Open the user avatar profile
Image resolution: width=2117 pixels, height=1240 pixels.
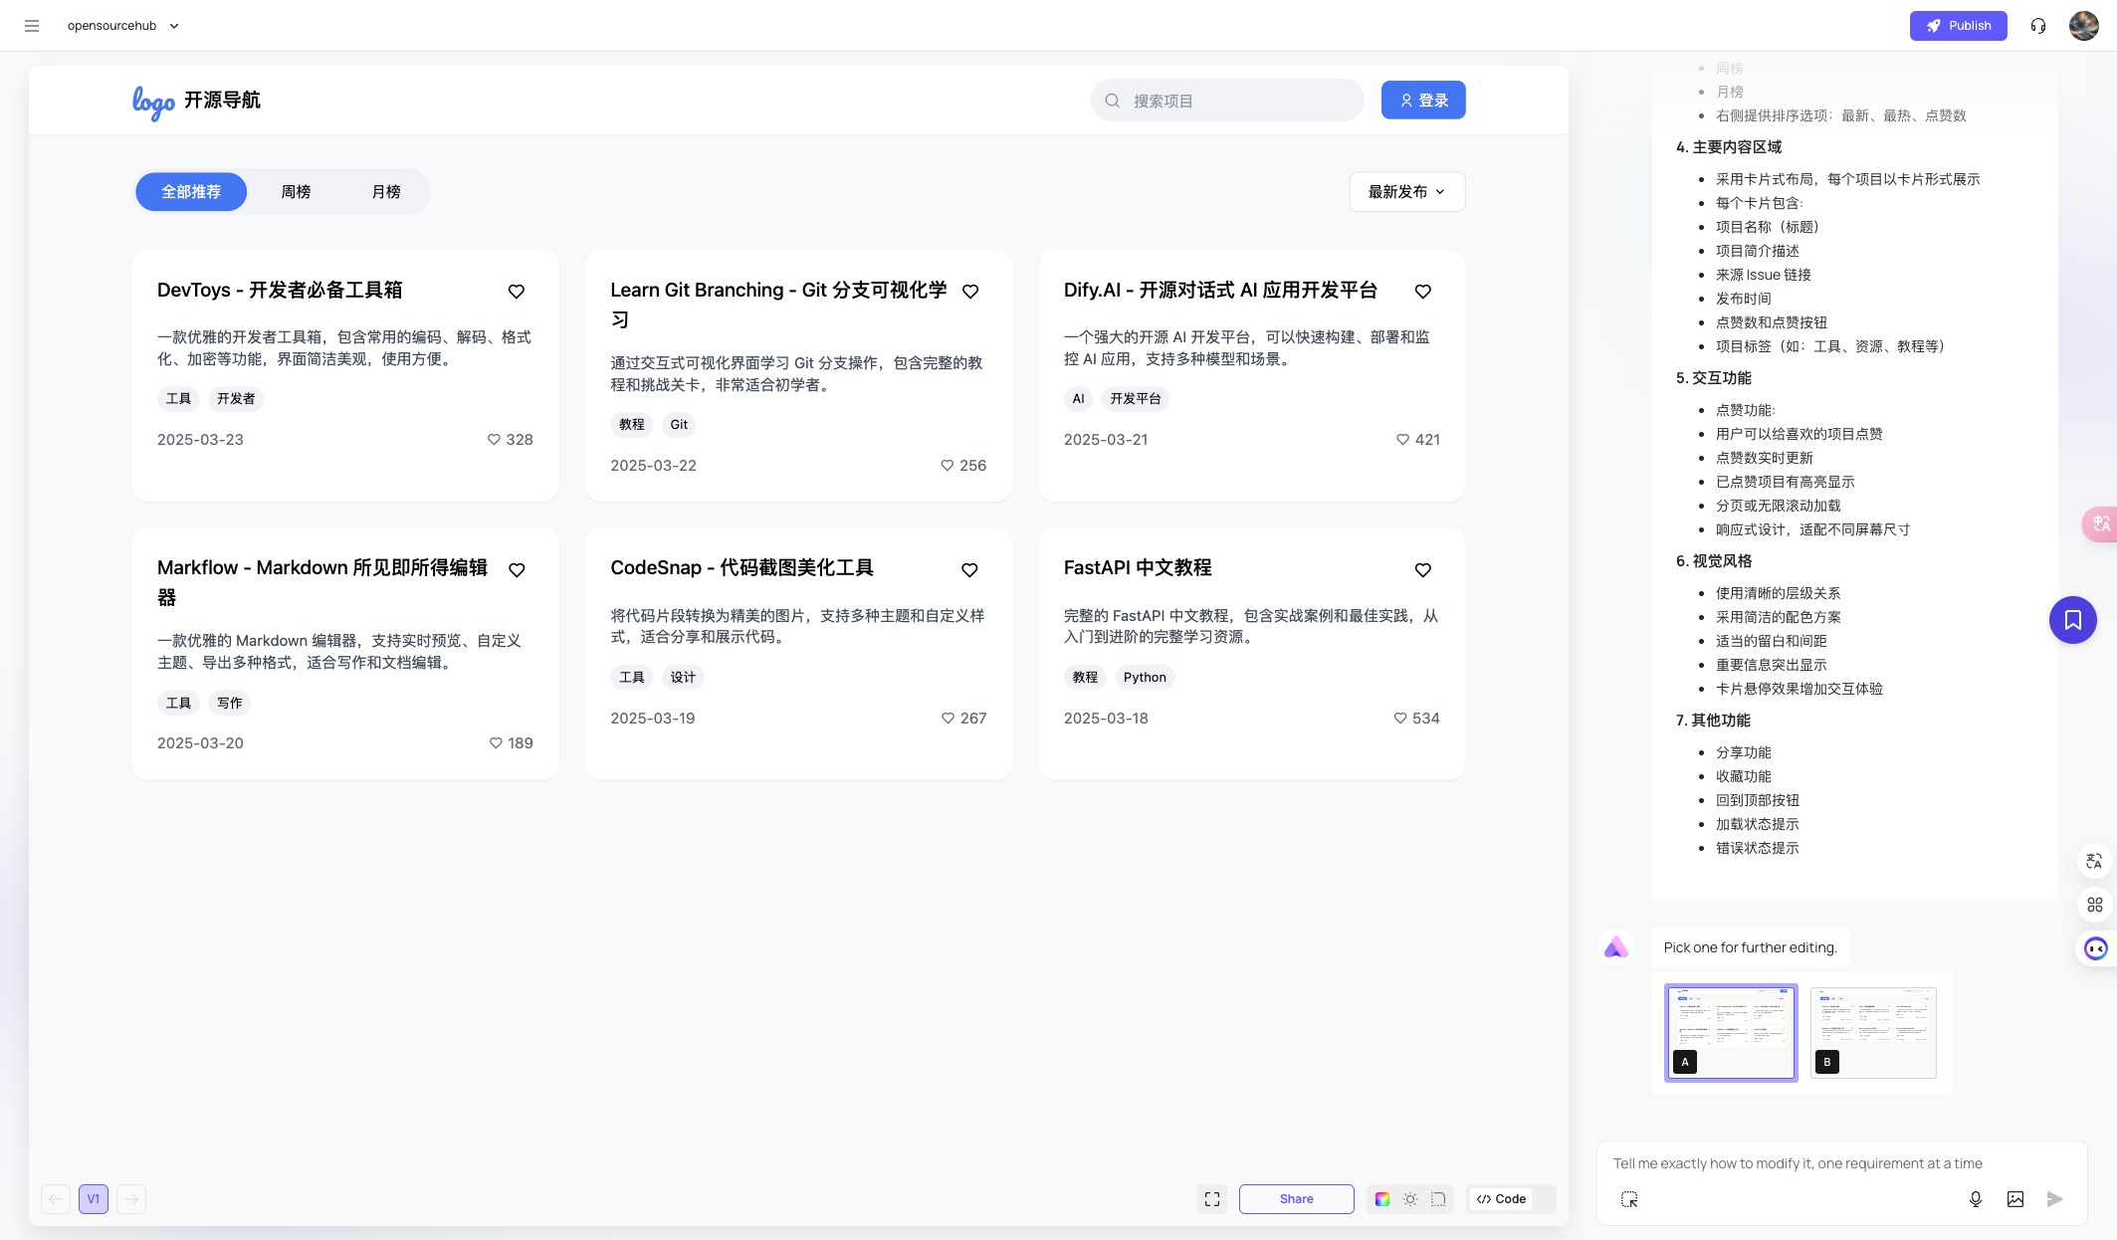[x=2083, y=26]
